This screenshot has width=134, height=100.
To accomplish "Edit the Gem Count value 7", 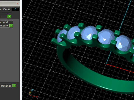I will click(x=15, y=9).
